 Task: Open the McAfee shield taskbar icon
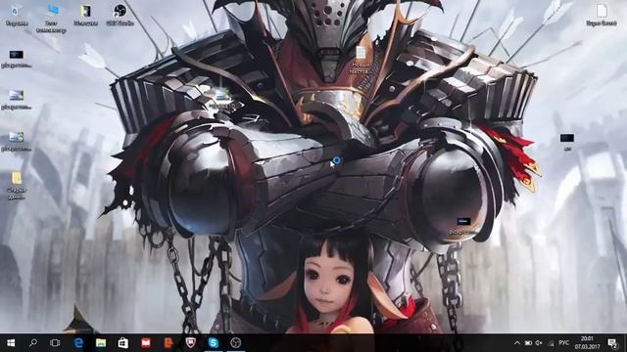(191, 343)
